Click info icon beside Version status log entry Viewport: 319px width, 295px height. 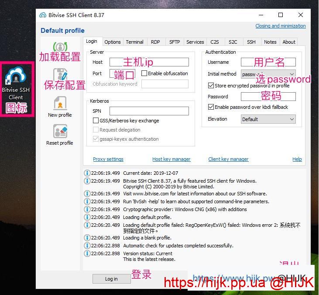(87, 253)
